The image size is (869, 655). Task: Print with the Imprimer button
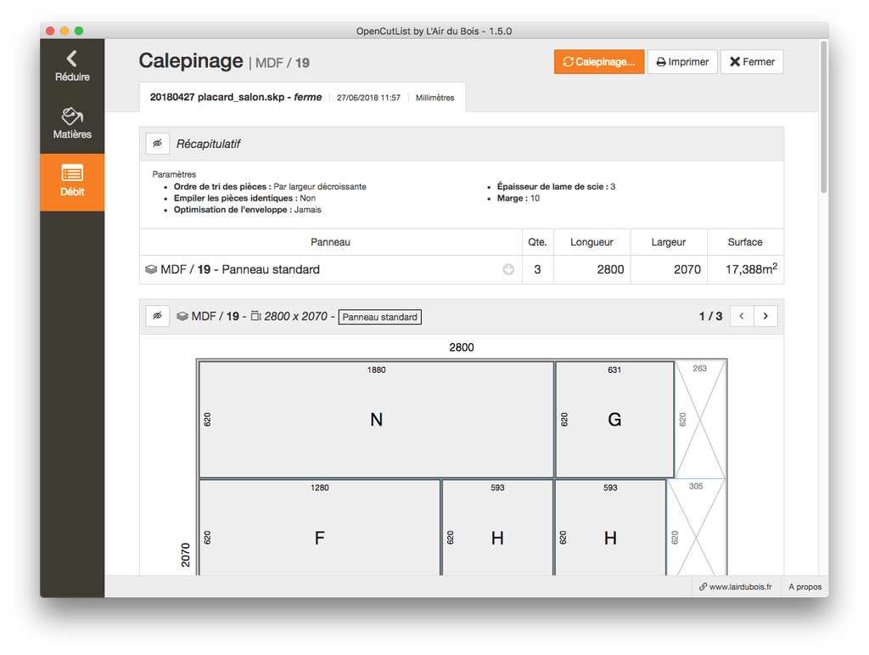pyautogui.click(x=682, y=61)
